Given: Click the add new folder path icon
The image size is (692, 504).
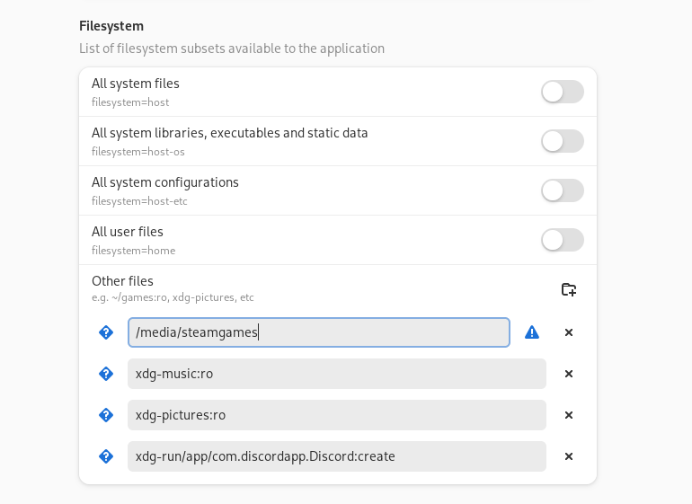Looking at the screenshot, I should 568,289.
